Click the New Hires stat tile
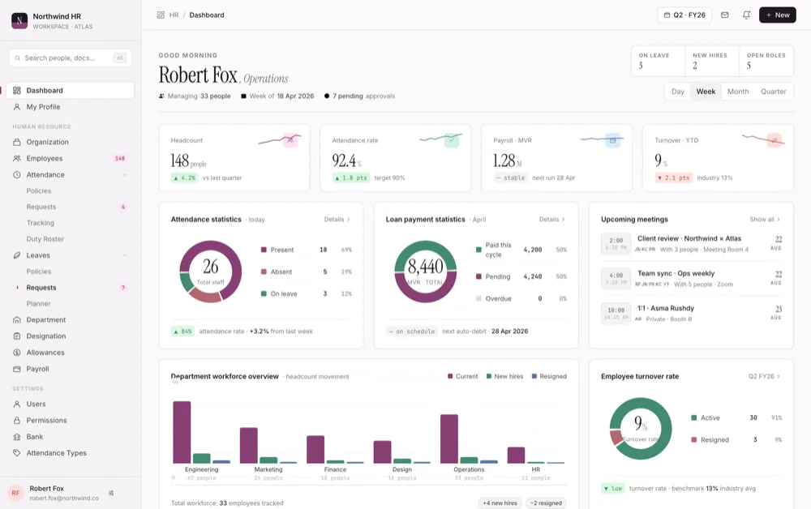 [x=712, y=61]
